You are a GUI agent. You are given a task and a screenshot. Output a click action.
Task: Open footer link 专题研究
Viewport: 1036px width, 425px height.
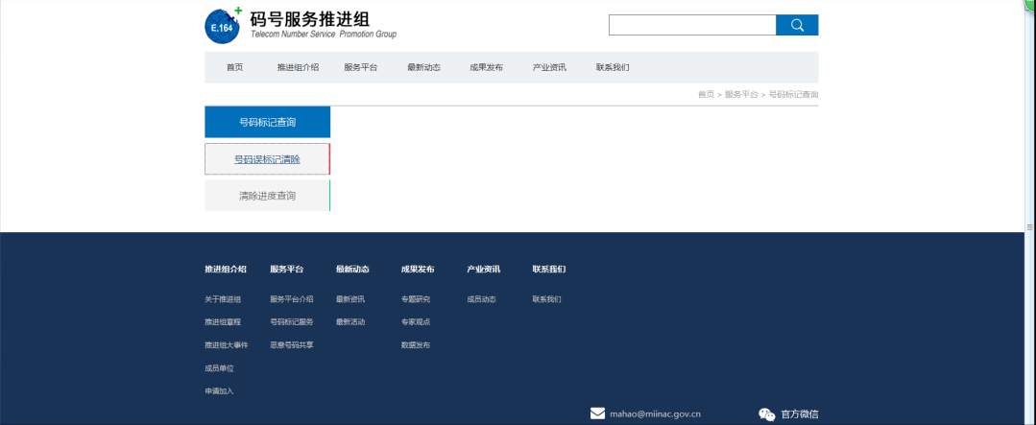[416, 299]
